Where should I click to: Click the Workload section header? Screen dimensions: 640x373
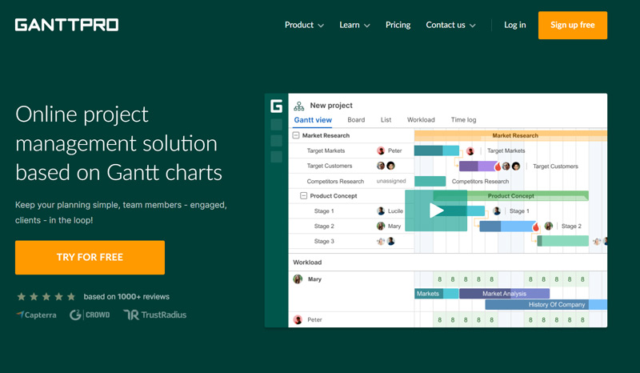point(307,263)
